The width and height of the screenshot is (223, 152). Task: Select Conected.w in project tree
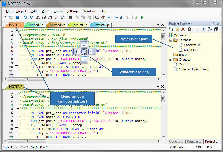(192, 45)
